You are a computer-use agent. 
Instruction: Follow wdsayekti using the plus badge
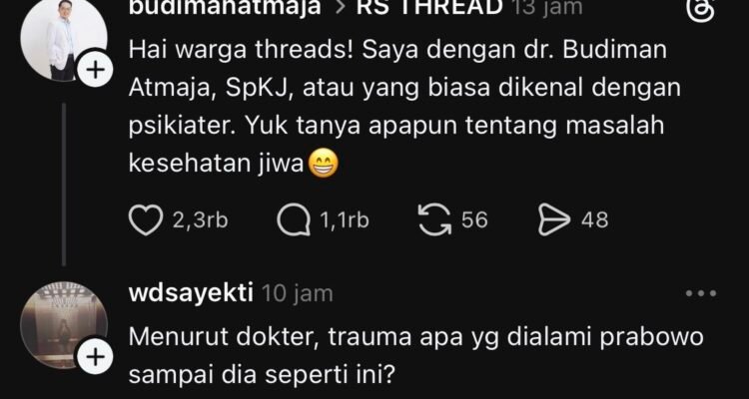click(96, 356)
